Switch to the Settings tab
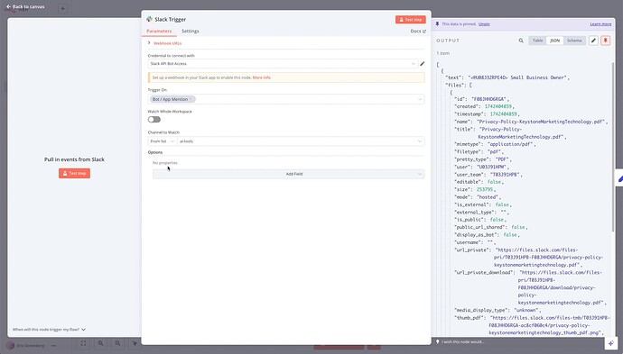 (191, 31)
